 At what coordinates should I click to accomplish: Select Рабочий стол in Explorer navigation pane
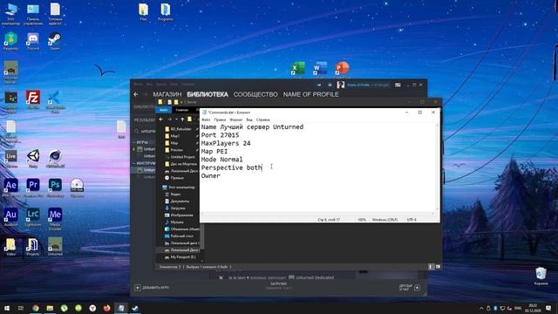tap(179, 236)
